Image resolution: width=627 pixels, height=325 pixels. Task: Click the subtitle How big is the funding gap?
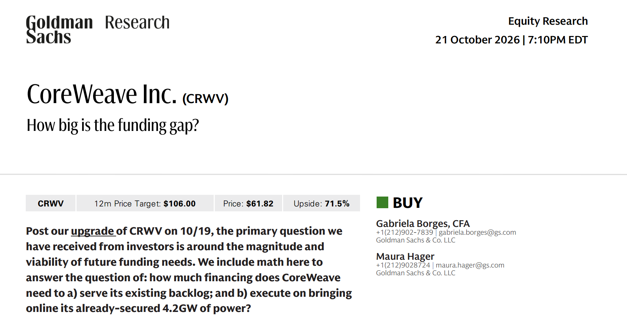[113, 125]
